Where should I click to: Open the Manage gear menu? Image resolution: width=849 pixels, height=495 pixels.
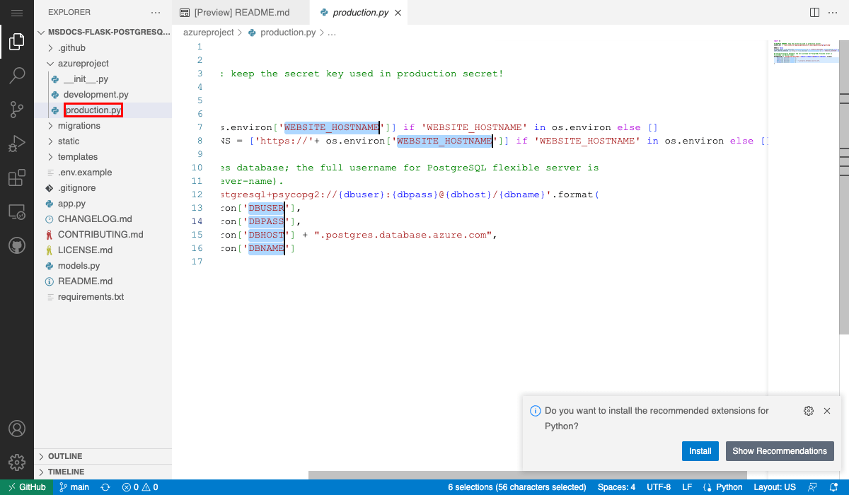point(17,462)
